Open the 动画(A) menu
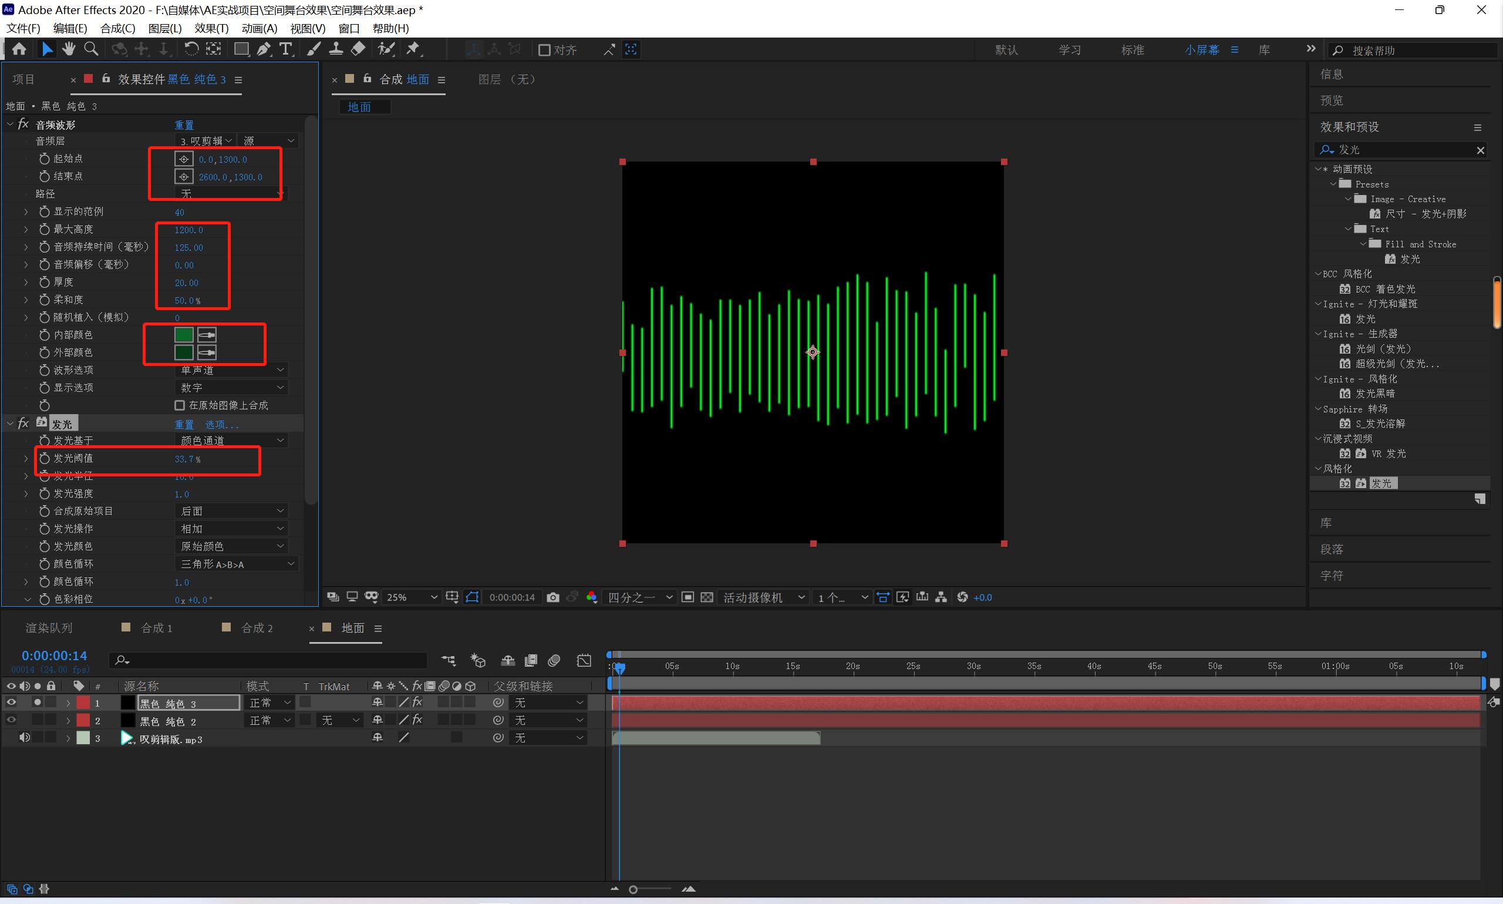This screenshot has height=904, width=1503. click(260, 29)
